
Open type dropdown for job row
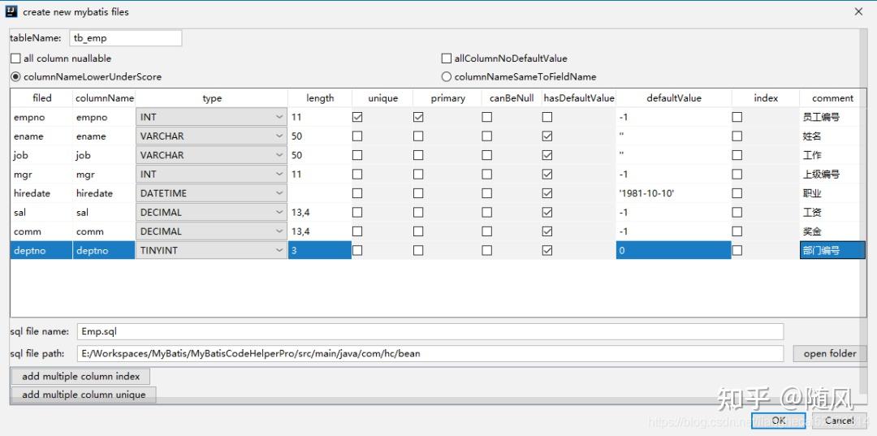tap(211, 155)
